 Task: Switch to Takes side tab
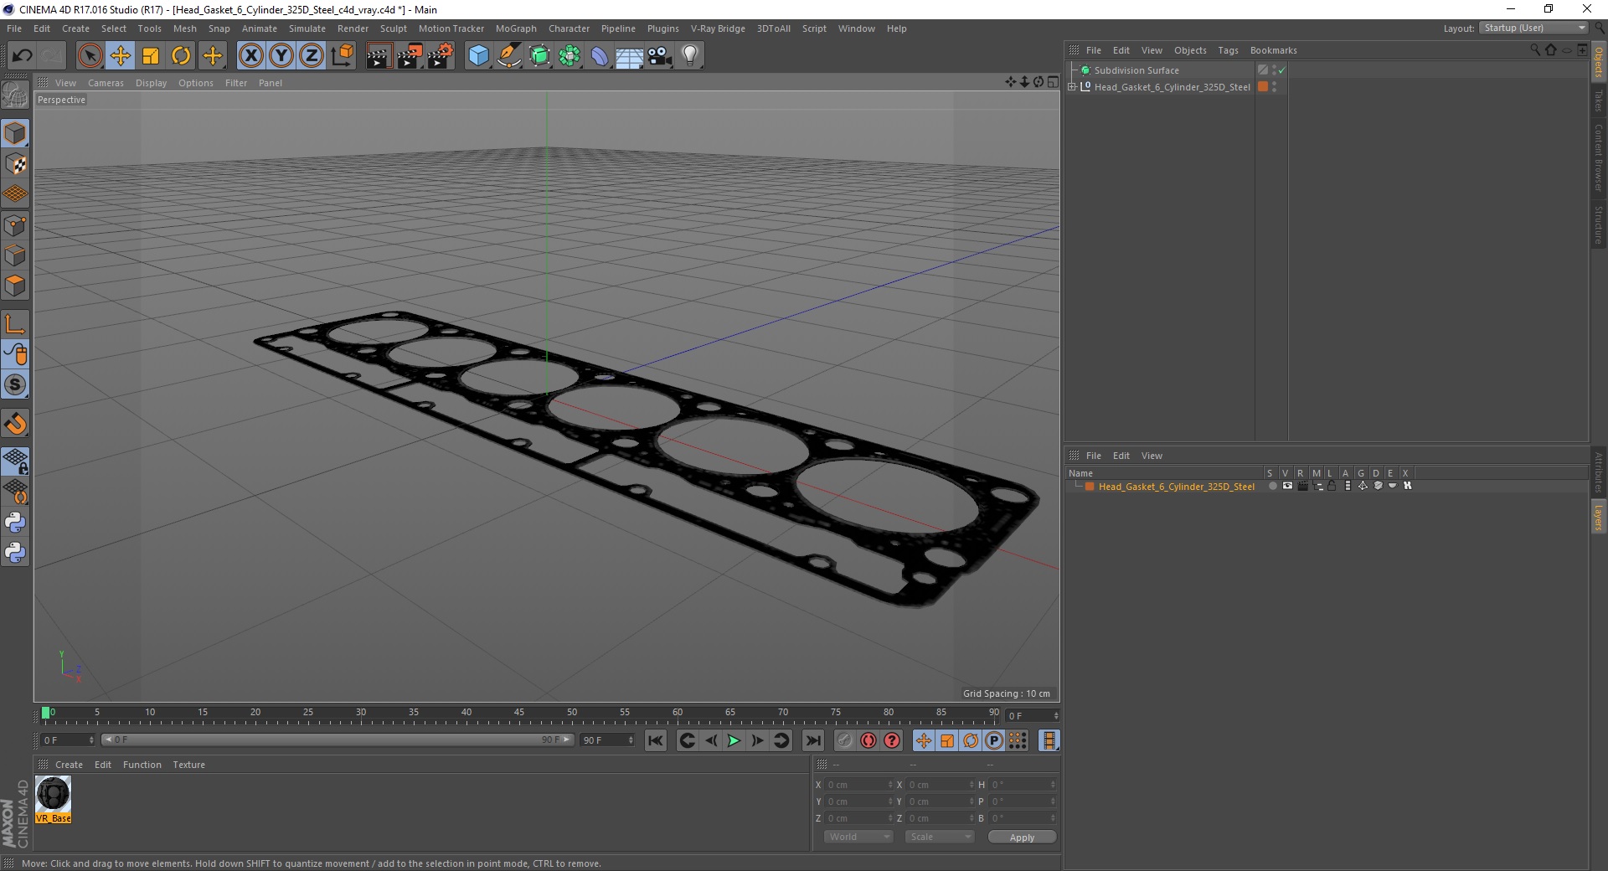click(1599, 100)
